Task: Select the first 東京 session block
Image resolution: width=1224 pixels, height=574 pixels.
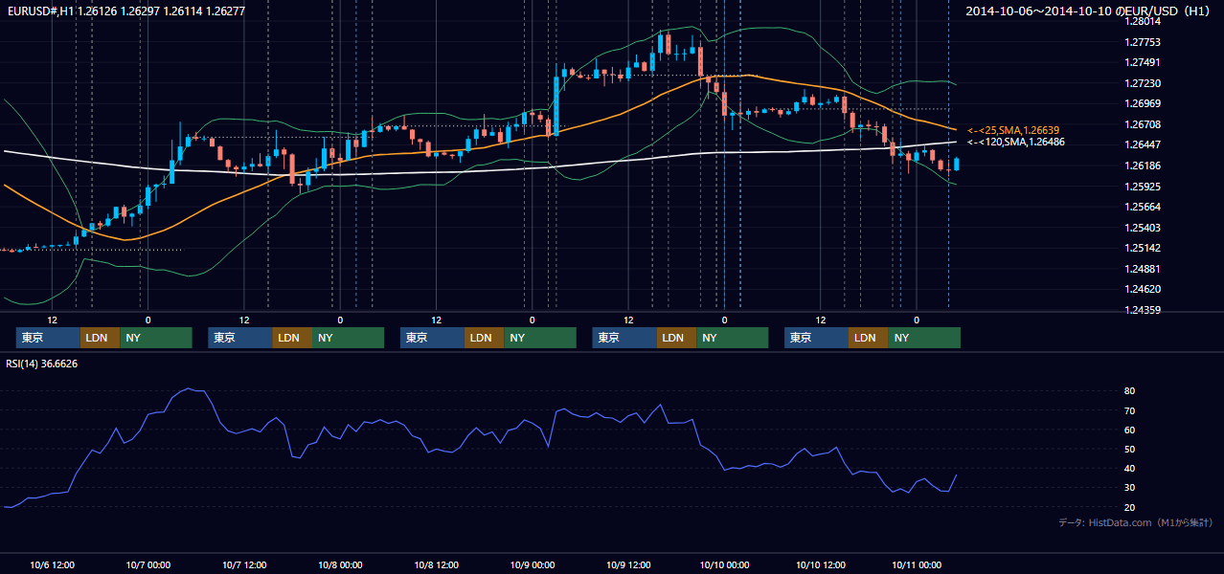Action: 48,338
